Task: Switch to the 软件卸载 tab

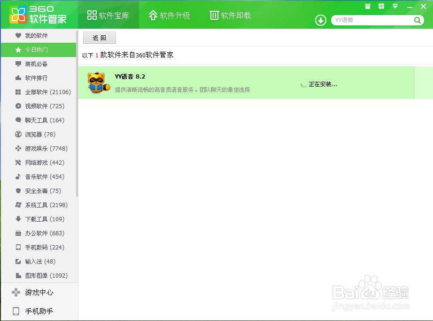Action: 230,15
